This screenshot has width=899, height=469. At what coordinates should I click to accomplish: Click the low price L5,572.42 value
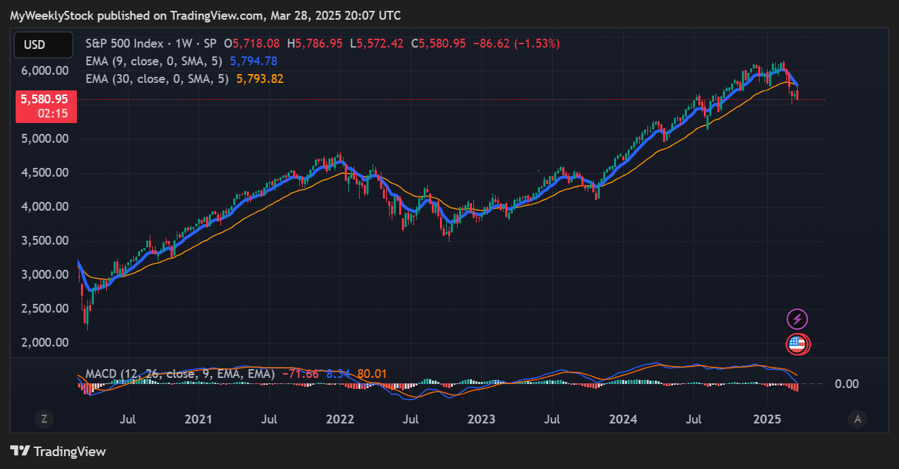[377, 44]
